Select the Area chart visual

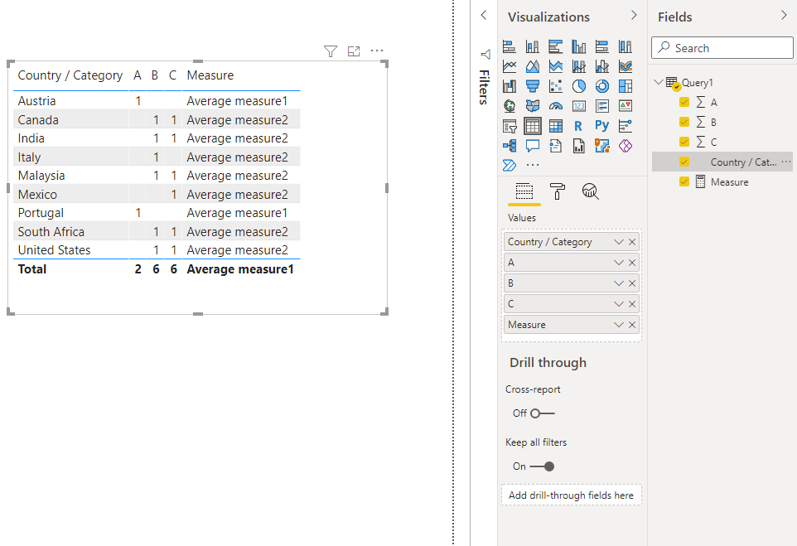pos(533,66)
